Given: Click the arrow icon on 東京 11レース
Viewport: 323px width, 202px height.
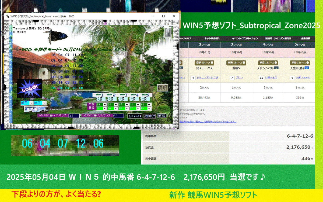Looking at the screenshot, I should [x=276, y=63].
